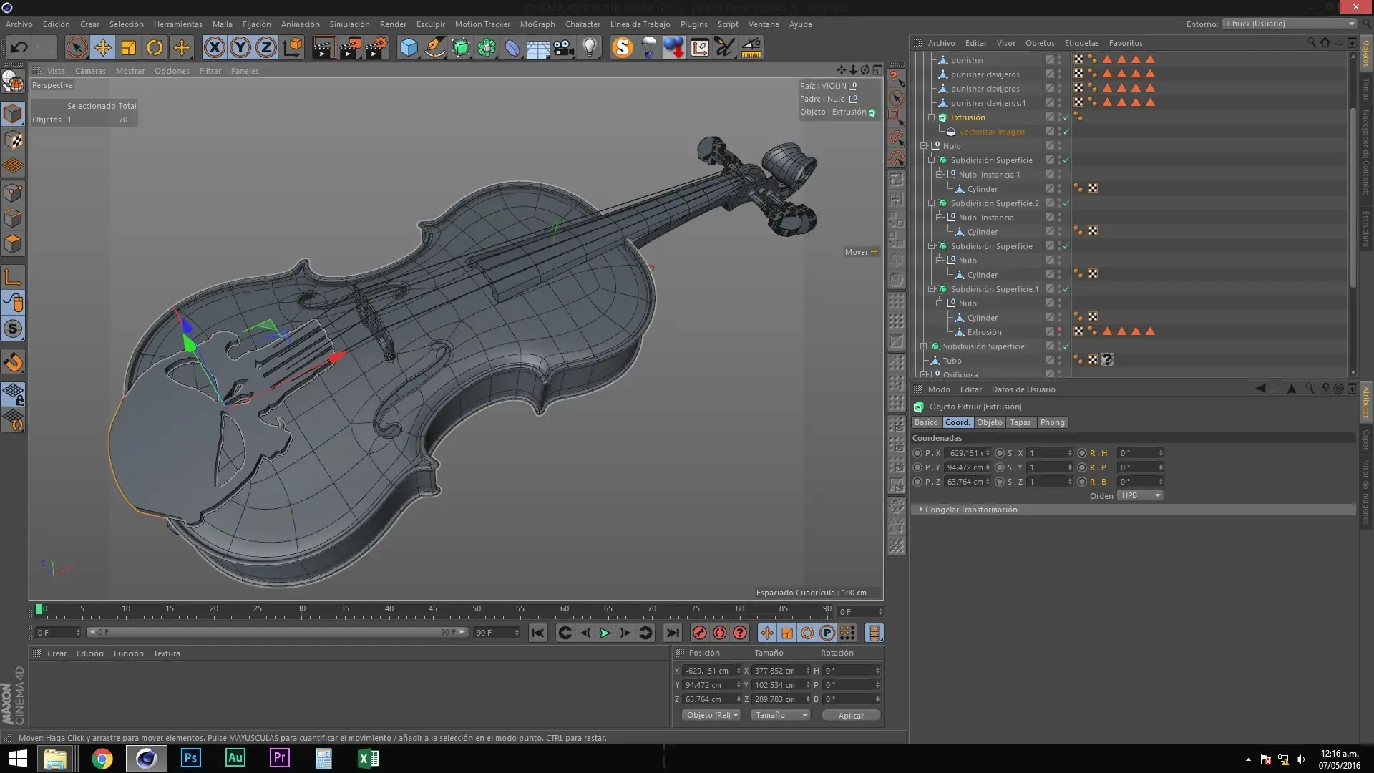Collapse the Extrusión object in the tree
1374x773 pixels.
pyautogui.click(x=932, y=117)
